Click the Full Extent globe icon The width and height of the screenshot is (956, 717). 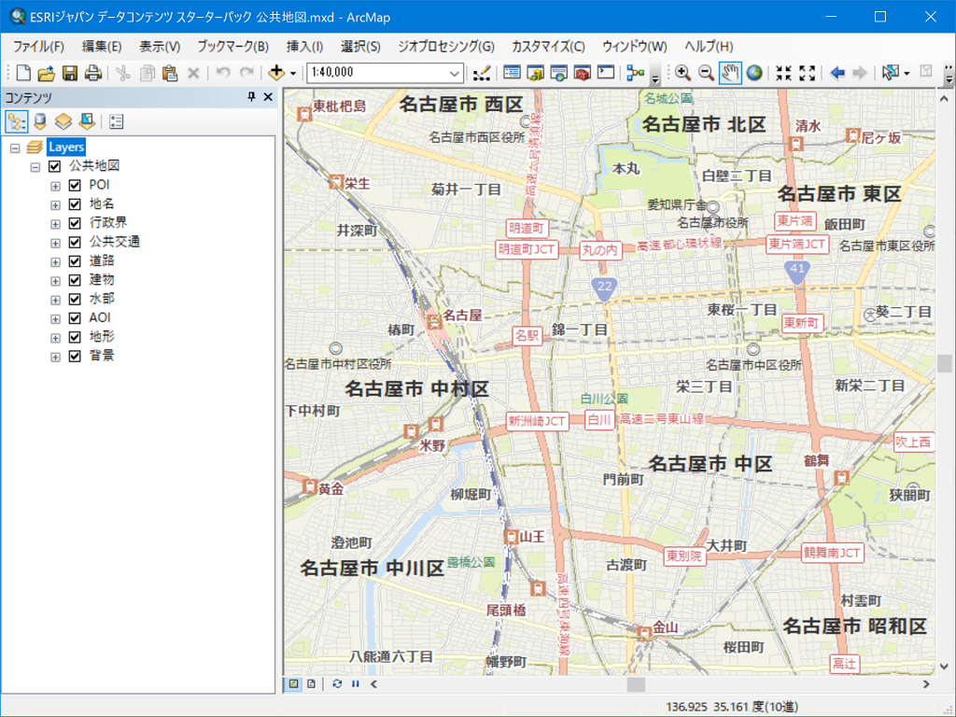click(x=754, y=73)
